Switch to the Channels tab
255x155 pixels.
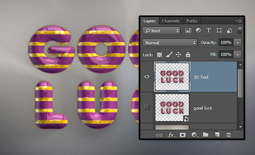click(171, 21)
